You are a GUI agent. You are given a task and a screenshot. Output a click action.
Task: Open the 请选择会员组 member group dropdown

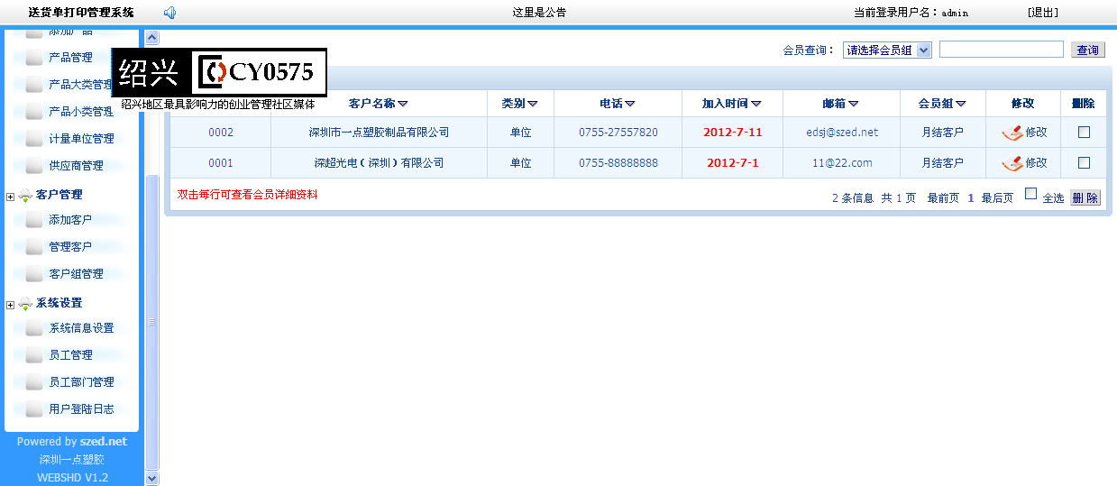click(x=887, y=50)
